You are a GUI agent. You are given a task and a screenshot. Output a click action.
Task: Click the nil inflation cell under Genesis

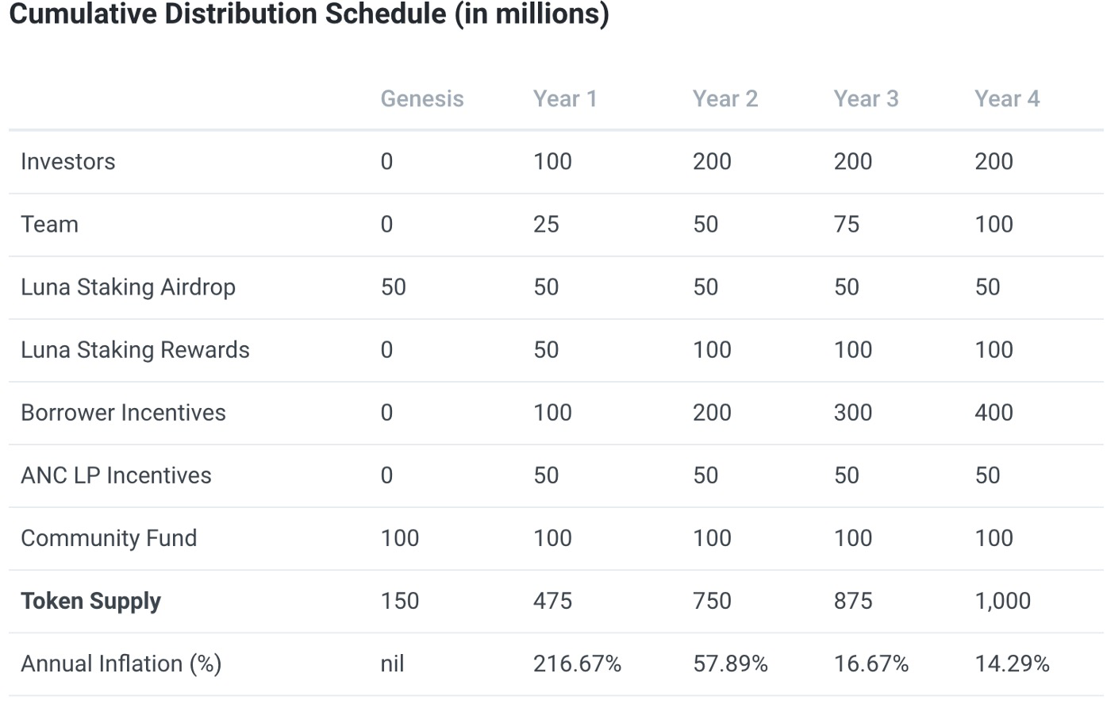pyautogui.click(x=392, y=664)
